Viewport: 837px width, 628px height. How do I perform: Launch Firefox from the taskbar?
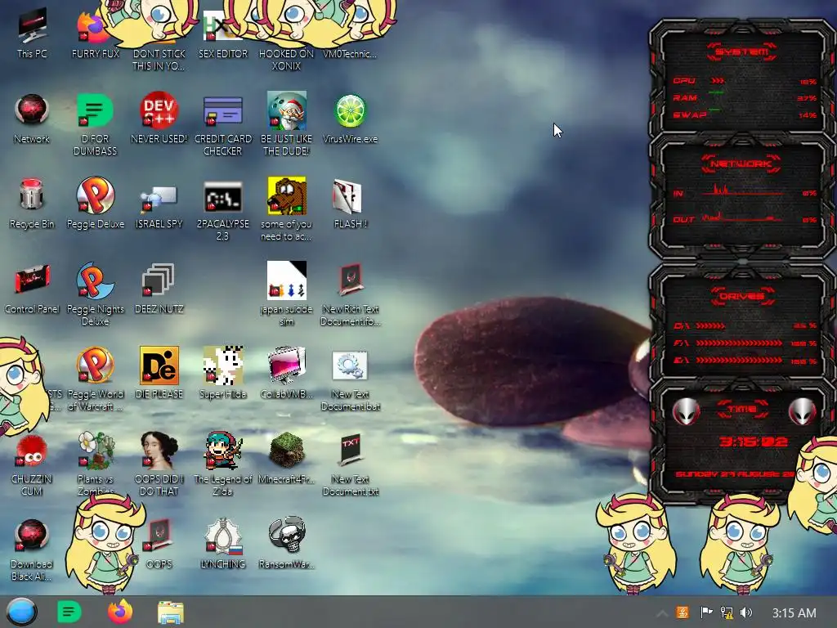[120, 612]
